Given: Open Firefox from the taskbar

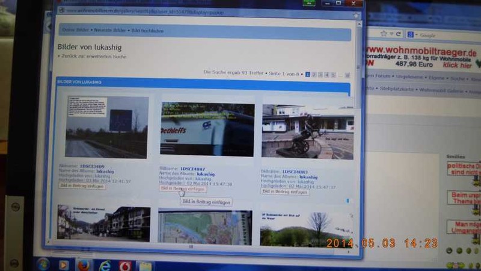Looking at the screenshot, I should click(84, 264).
